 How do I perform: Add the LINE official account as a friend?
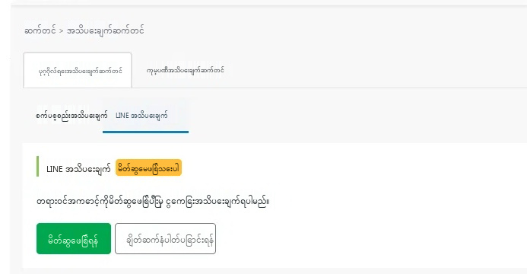pyautogui.click(x=74, y=238)
